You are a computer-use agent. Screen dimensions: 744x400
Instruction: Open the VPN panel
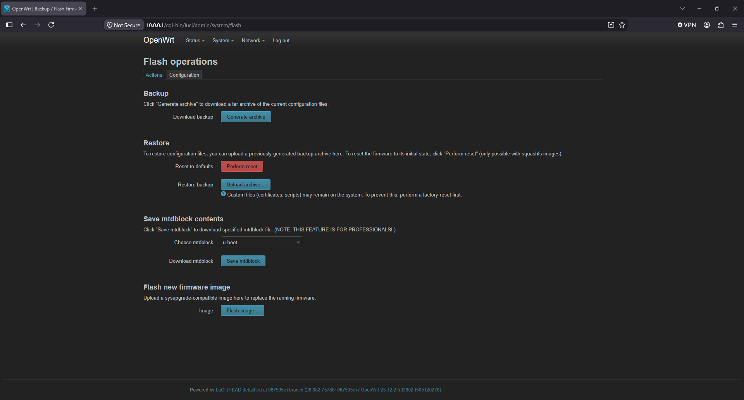click(x=687, y=25)
